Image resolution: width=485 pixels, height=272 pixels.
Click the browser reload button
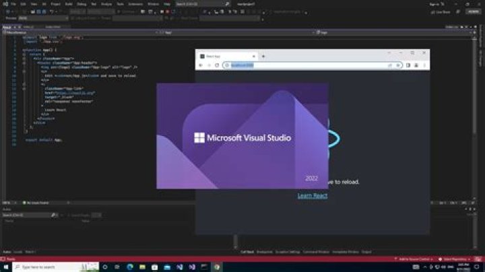(x=216, y=65)
